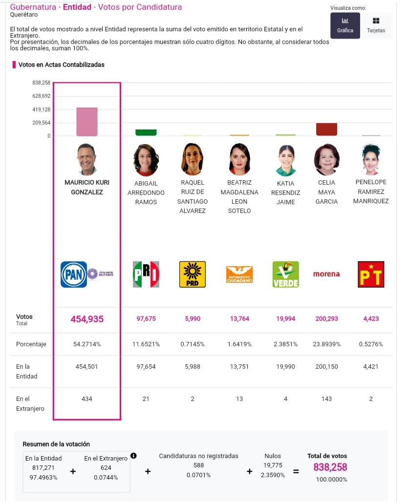Viewport: 409px width, 502px height.
Task: Click the PAN party logo
Action: point(74,274)
